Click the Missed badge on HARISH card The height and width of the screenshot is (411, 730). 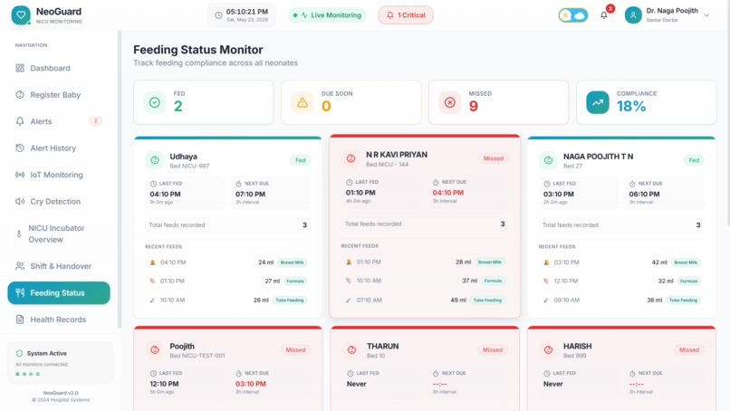coord(688,349)
